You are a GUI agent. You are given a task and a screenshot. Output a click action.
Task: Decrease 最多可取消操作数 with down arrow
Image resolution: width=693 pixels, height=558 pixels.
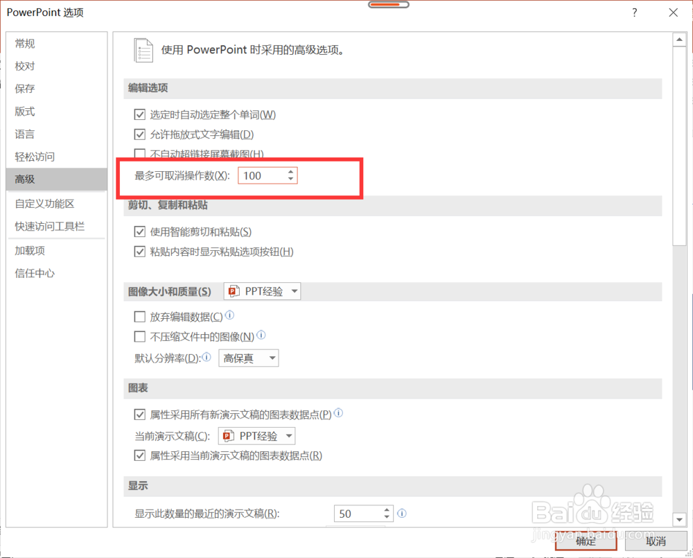[290, 179]
